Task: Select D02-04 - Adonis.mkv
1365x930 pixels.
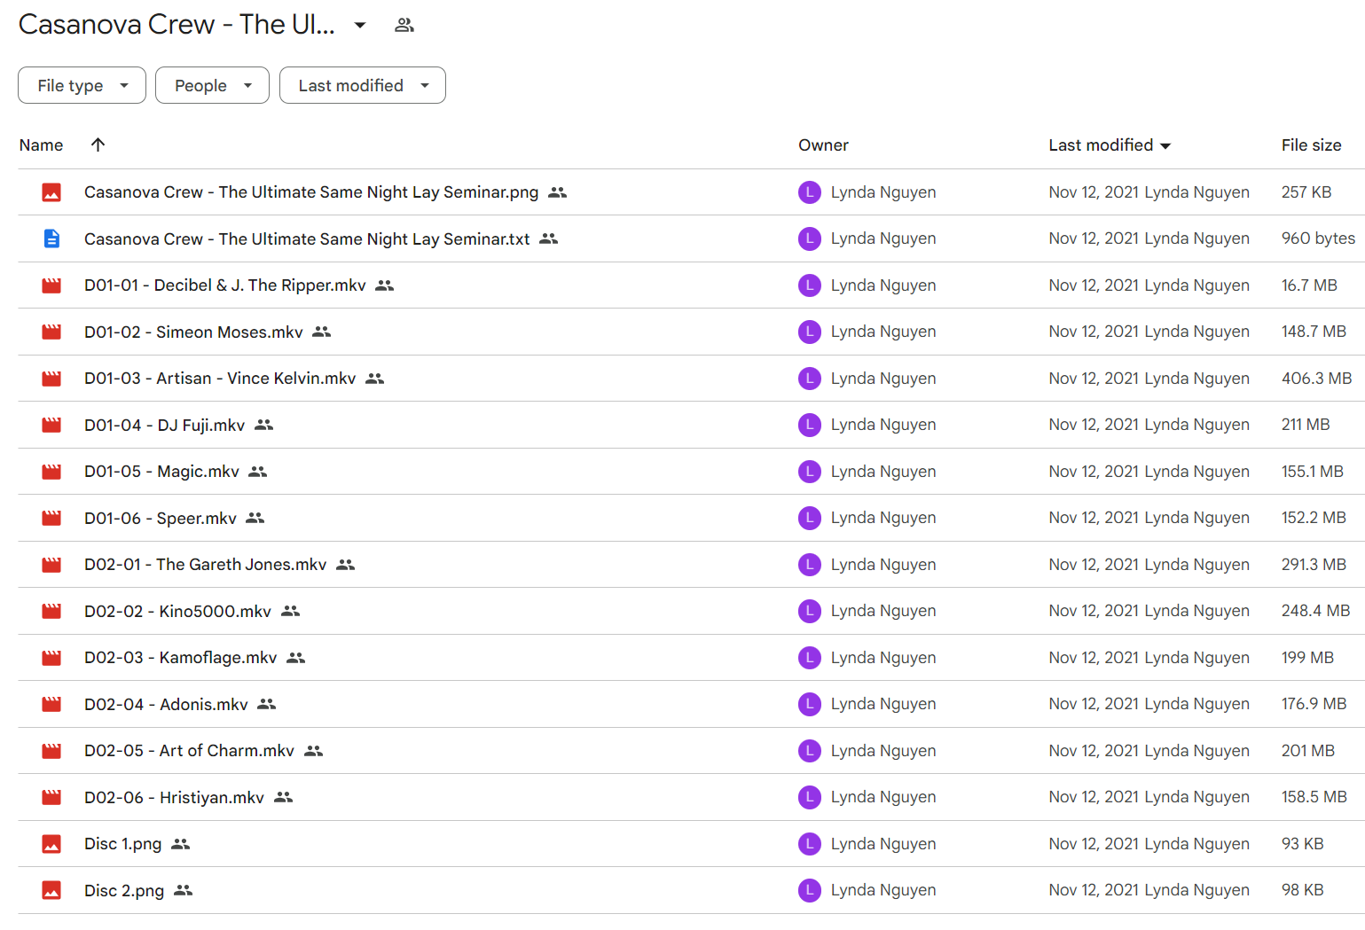Action: [x=166, y=704]
